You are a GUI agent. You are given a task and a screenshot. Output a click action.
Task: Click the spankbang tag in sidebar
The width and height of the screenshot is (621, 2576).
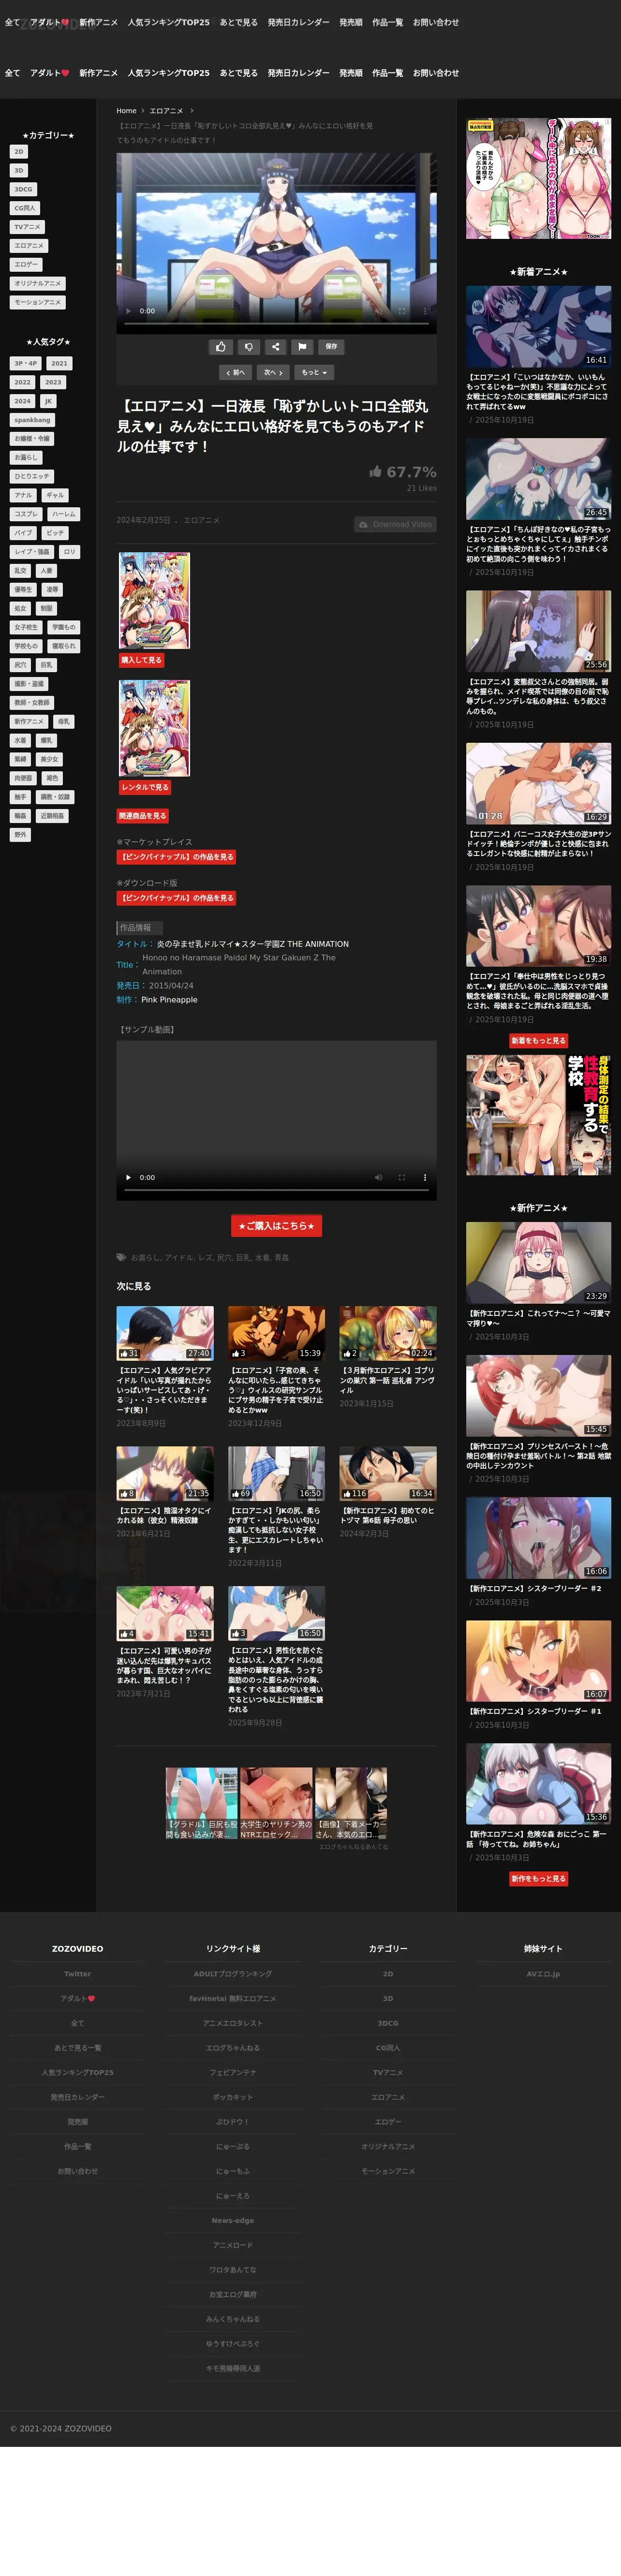click(32, 420)
